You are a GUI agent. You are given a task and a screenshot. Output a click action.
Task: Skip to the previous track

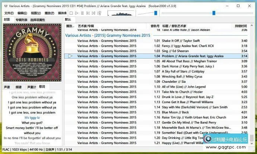88,13
